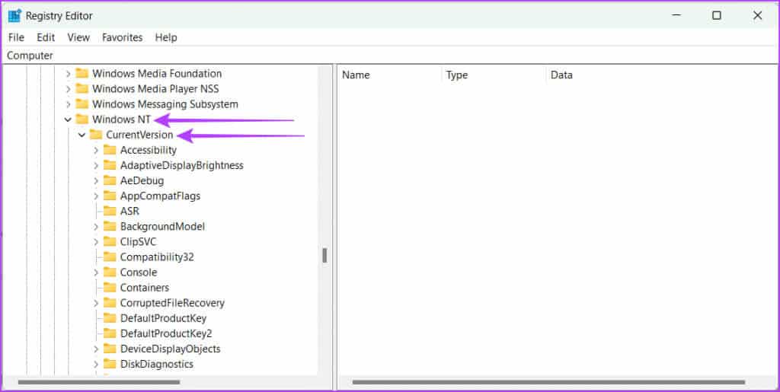Select the Containers key label
Viewport: 780px width, 392px height.
point(144,288)
